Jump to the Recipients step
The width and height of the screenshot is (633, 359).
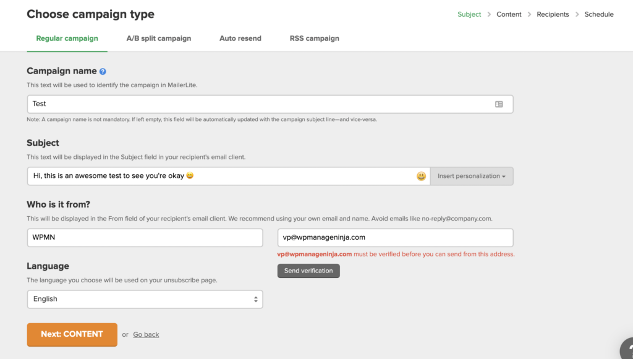(x=553, y=14)
